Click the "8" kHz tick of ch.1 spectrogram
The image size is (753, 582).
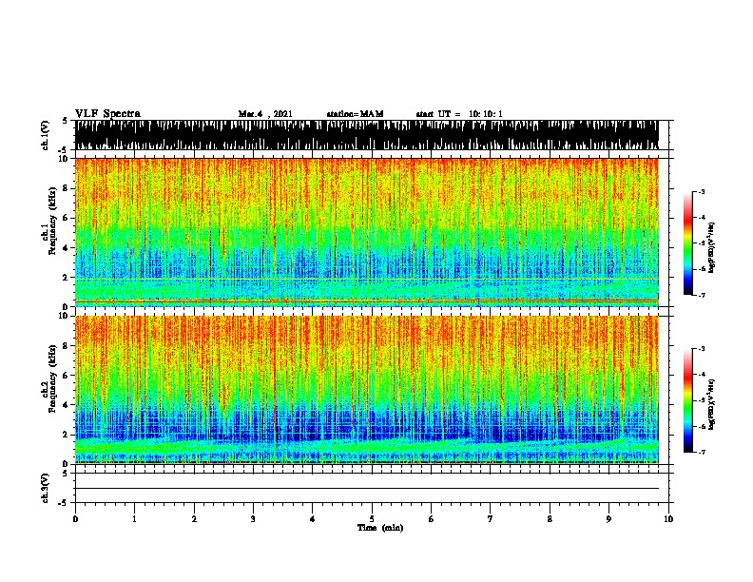click(67, 188)
